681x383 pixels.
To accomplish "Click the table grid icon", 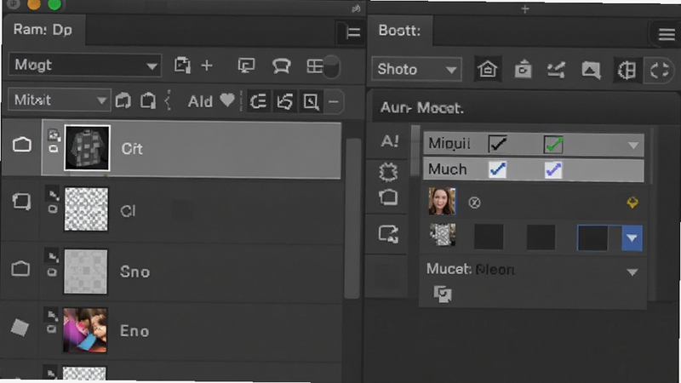I will tap(314, 66).
